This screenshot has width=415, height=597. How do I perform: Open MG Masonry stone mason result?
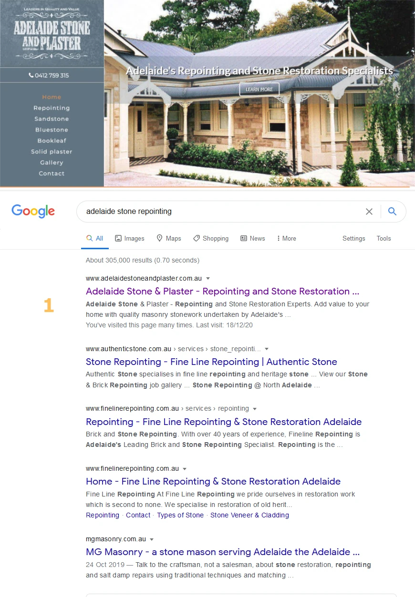[223, 553]
